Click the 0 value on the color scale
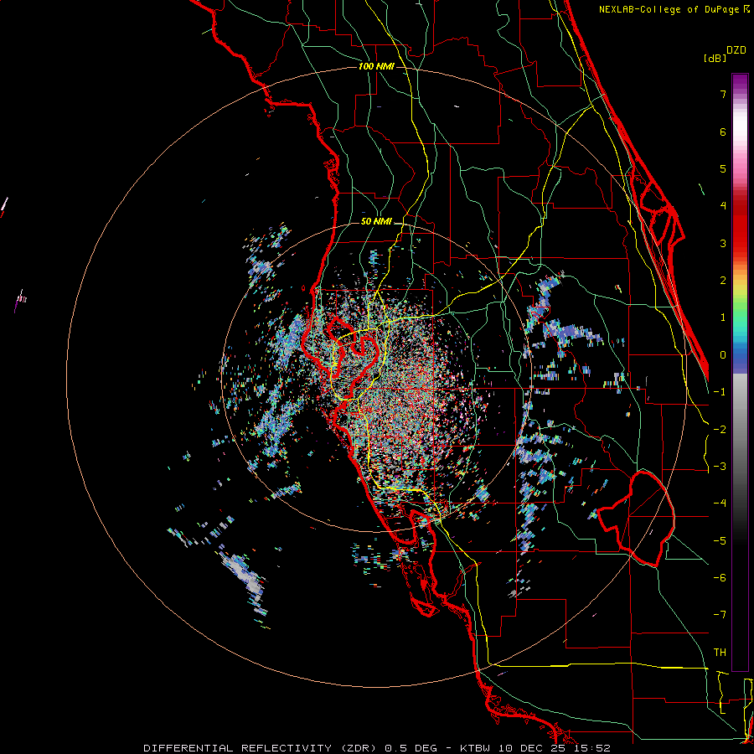754x754 pixels. click(723, 355)
